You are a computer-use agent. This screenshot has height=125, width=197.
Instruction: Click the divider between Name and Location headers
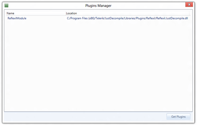tap(66, 13)
